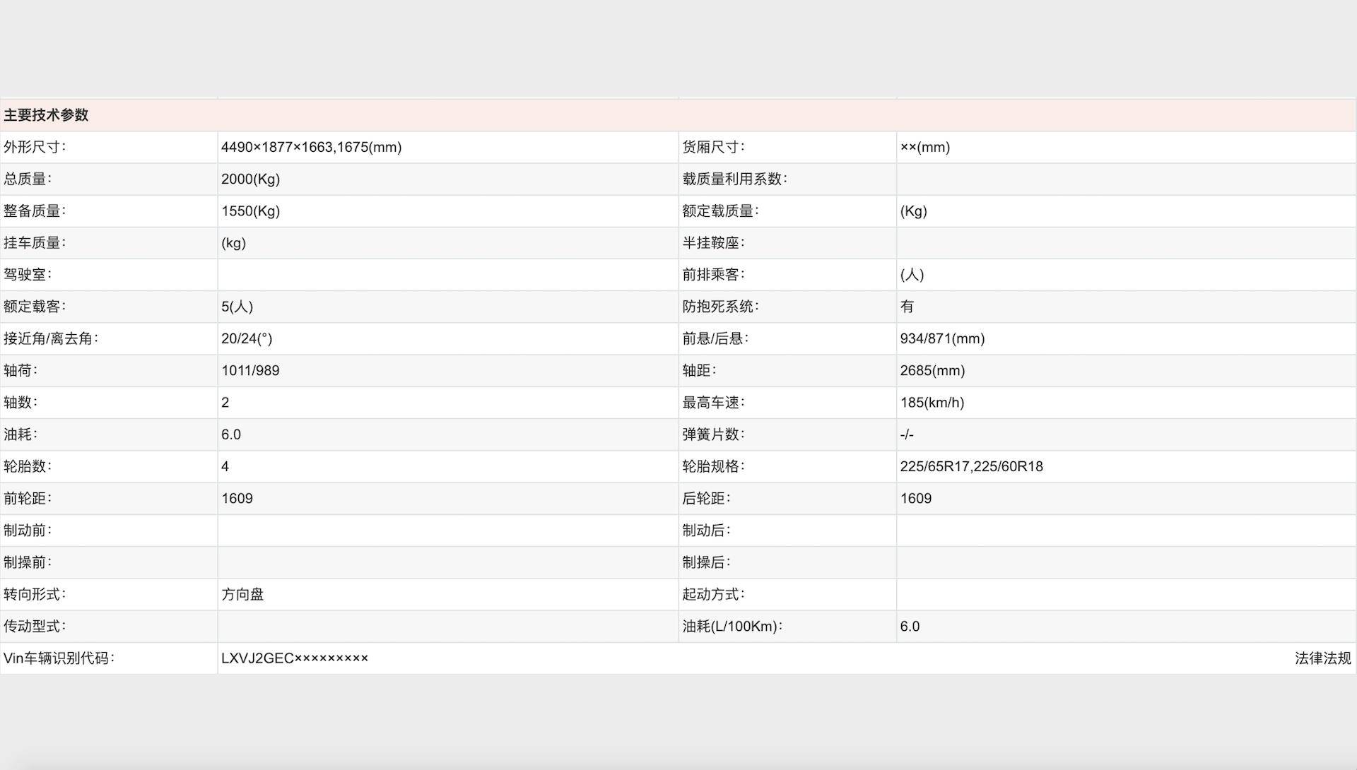This screenshot has width=1357, height=770.
Task: Select the 半挂鞍座 label
Action: (713, 242)
